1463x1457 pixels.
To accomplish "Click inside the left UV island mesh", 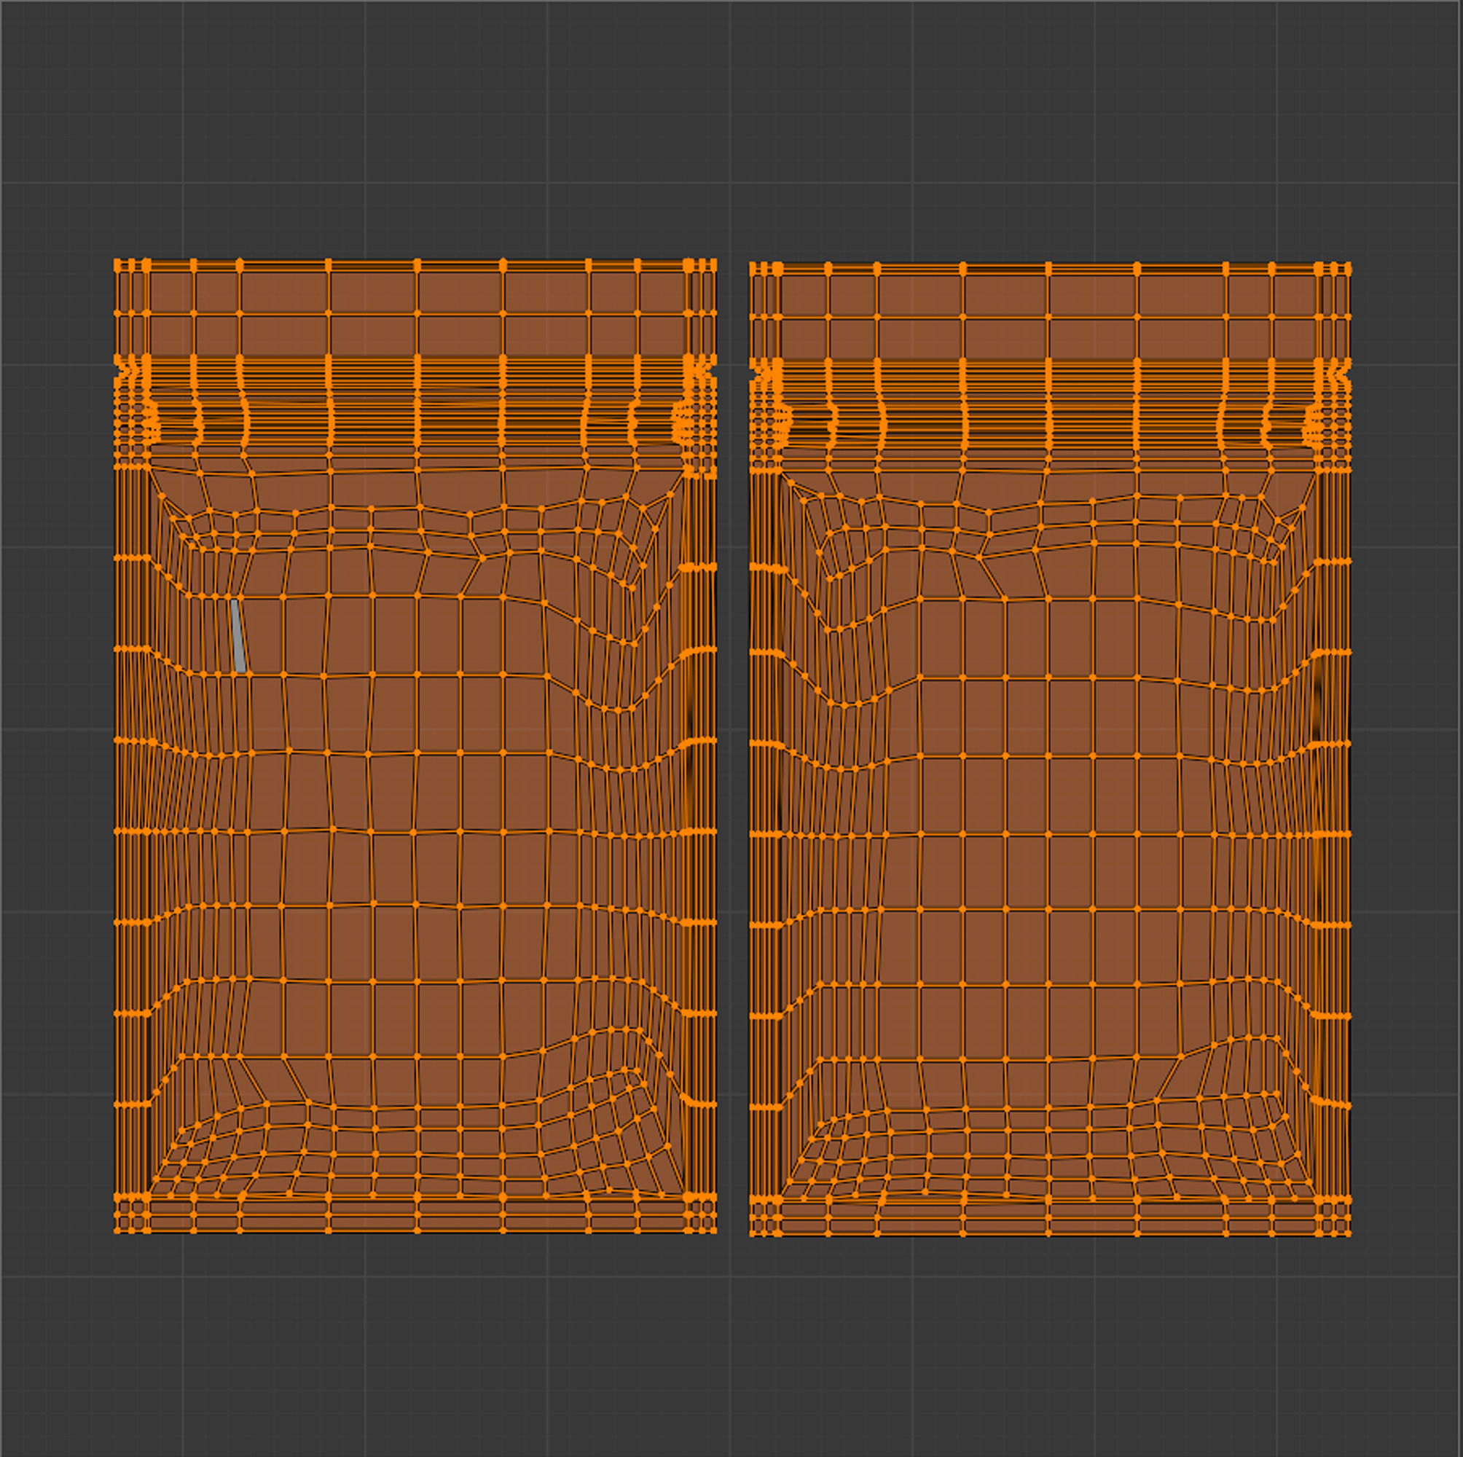I will (x=415, y=746).
